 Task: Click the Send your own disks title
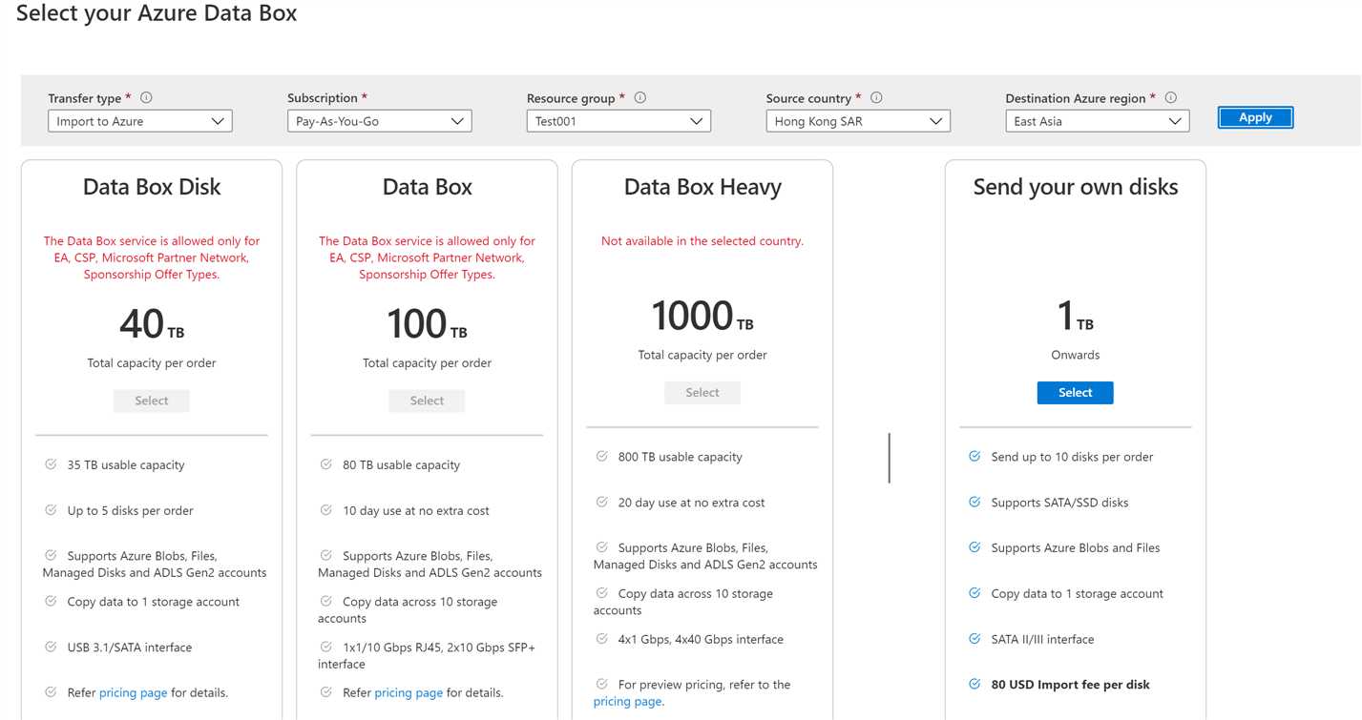point(1075,187)
